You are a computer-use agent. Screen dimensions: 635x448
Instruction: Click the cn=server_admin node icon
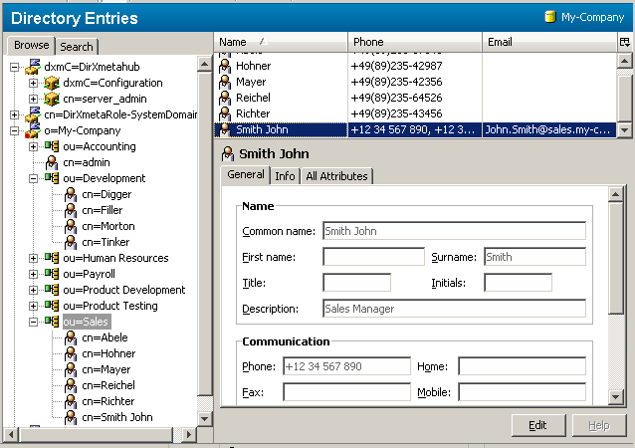click(52, 99)
